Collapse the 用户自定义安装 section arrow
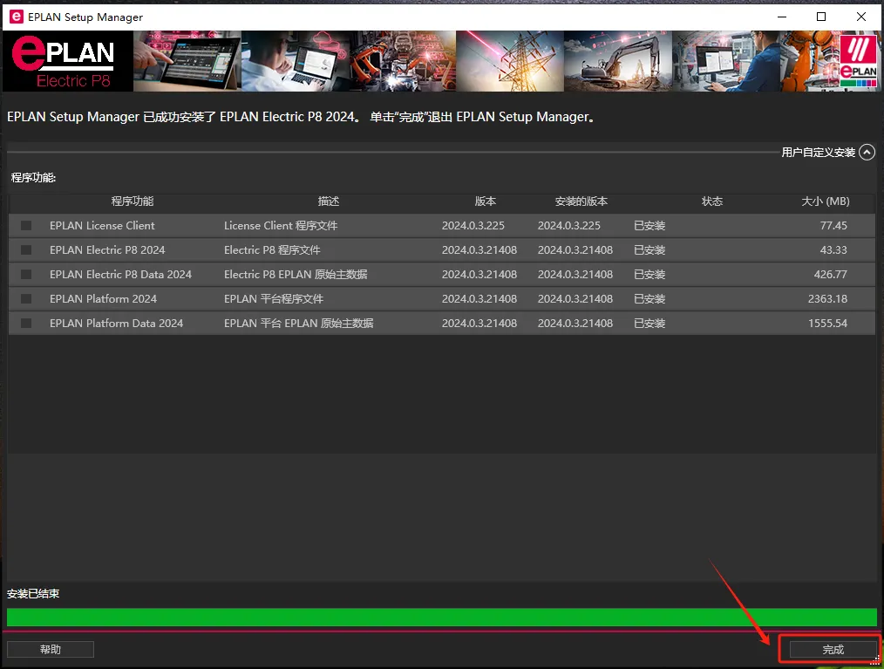 (867, 153)
